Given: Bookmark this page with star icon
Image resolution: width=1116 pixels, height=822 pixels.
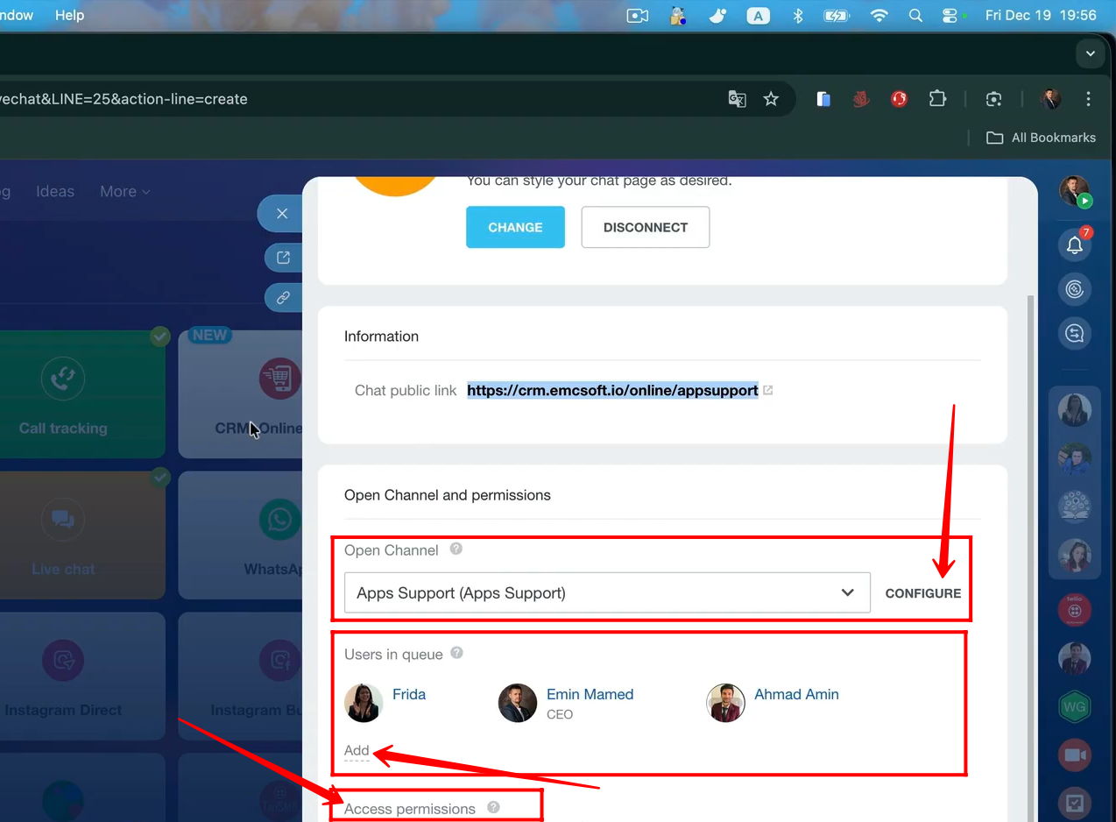Looking at the screenshot, I should [x=771, y=99].
